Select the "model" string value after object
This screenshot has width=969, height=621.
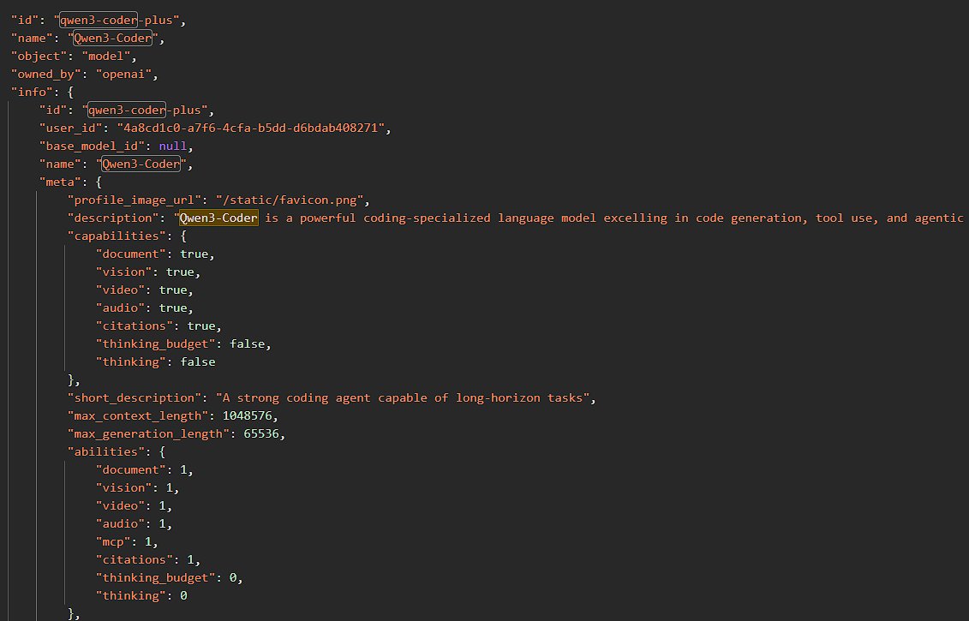coord(106,57)
